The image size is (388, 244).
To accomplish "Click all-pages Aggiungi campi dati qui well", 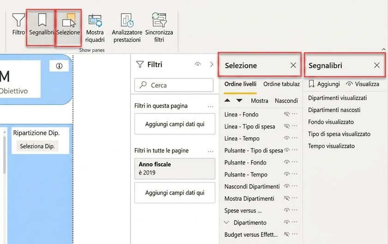I will point(175,193).
